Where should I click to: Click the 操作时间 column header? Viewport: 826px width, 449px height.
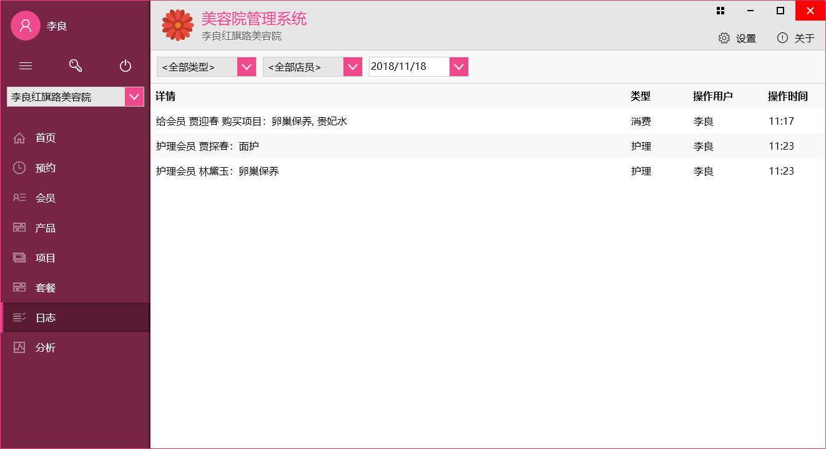click(x=787, y=96)
